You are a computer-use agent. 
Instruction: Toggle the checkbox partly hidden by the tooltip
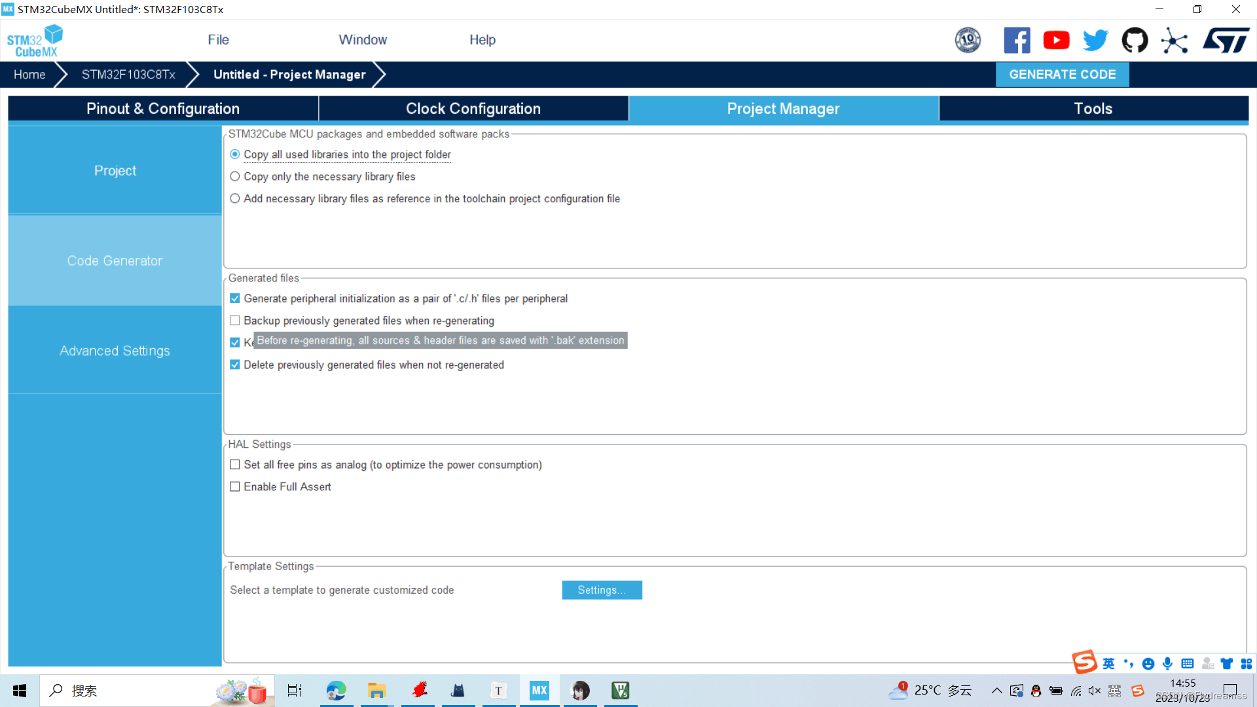(235, 342)
